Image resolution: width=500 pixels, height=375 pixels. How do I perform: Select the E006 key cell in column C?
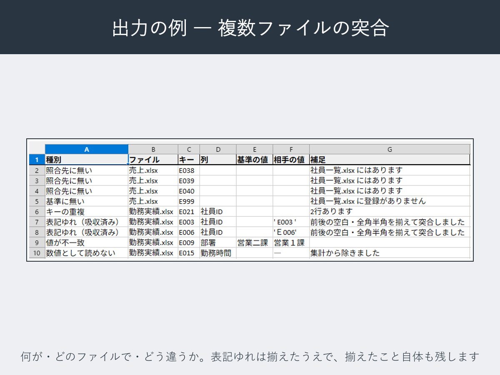point(189,232)
